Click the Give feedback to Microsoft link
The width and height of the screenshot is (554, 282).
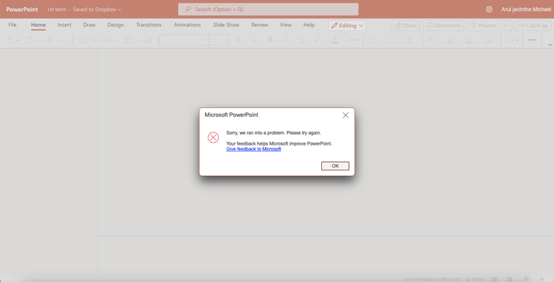pyautogui.click(x=253, y=149)
